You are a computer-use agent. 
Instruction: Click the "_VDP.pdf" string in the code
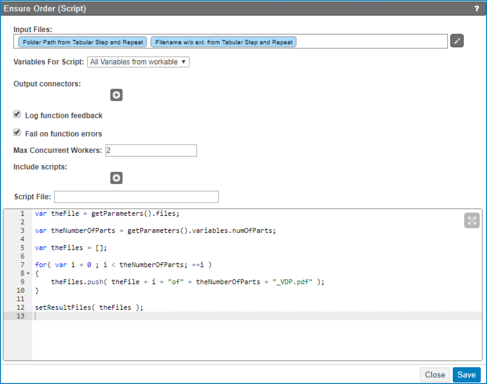tap(292, 282)
